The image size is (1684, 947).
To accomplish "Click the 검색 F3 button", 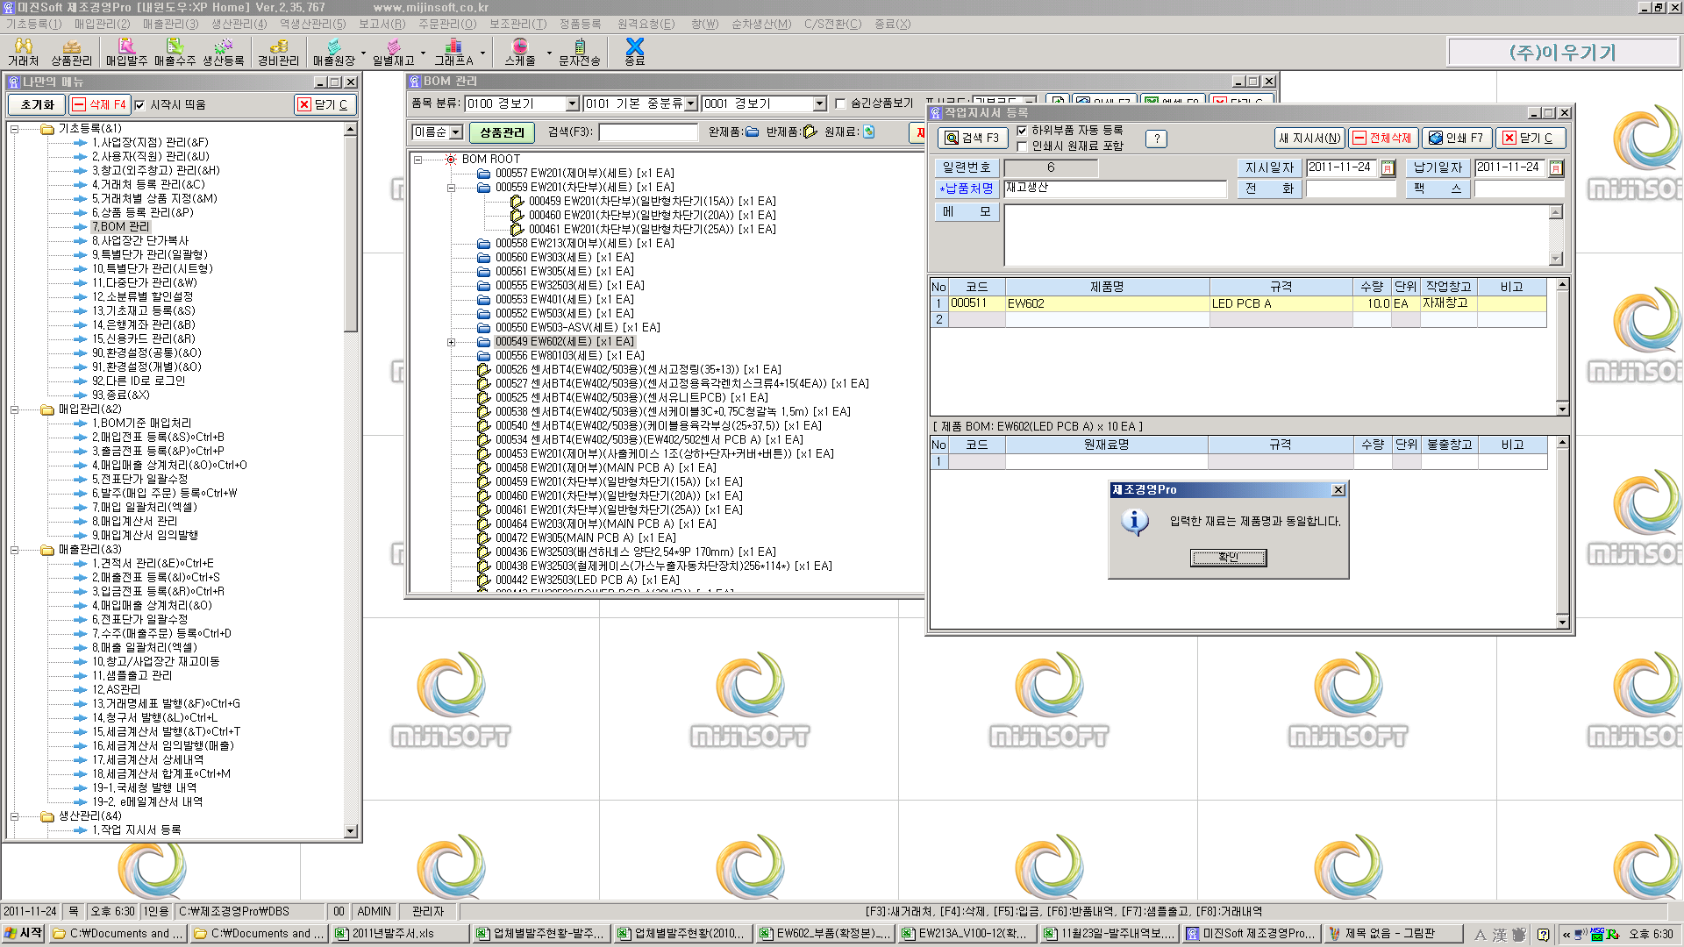I will pos(972,138).
